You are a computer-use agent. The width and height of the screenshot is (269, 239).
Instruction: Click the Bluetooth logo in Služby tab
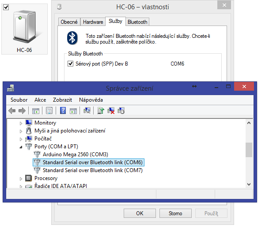pyautogui.click(x=72, y=38)
